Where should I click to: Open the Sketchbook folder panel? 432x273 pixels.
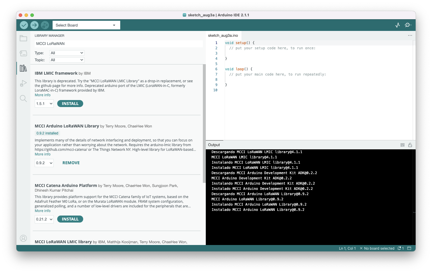click(x=23, y=38)
